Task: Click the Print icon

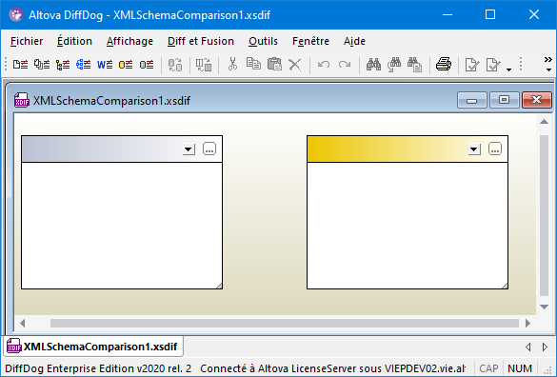Action: pyautogui.click(x=444, y=65)
